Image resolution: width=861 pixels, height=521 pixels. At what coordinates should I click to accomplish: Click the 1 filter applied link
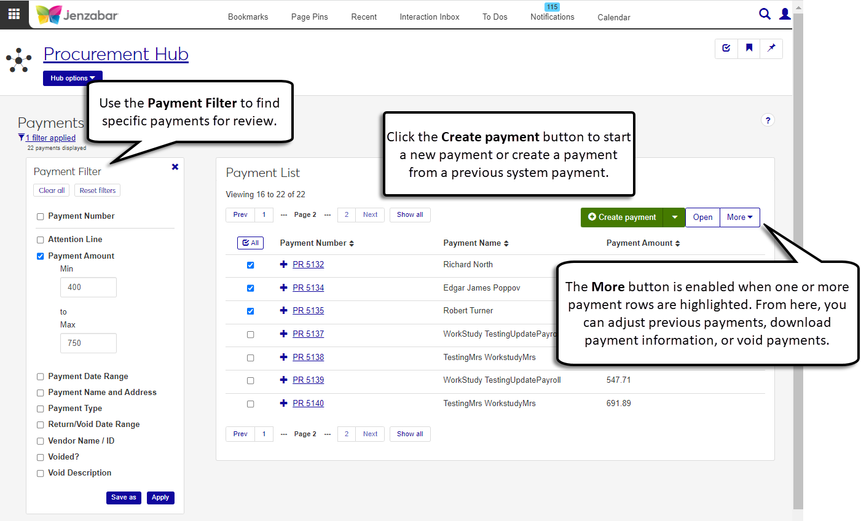[50, 138]
